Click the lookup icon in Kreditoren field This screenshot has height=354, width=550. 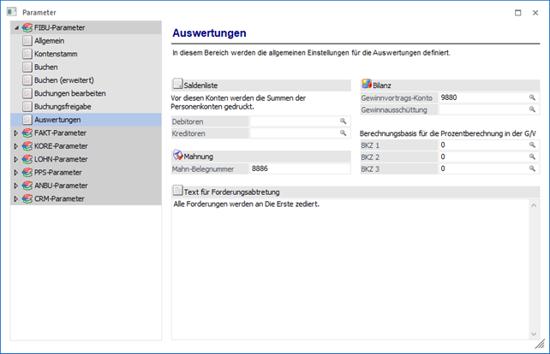344,133
